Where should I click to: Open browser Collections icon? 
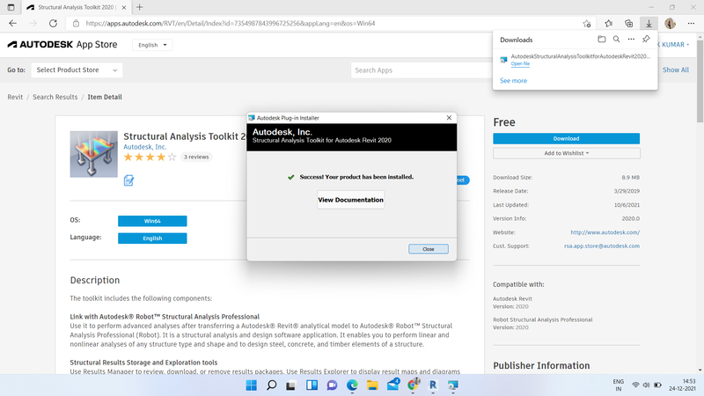tap(628, 24)
